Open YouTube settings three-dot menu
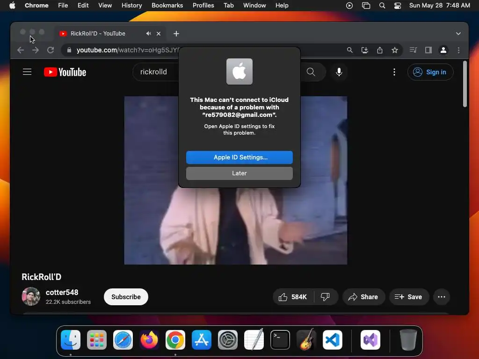This screenshot has width=479, height=359. click(394, 72)
